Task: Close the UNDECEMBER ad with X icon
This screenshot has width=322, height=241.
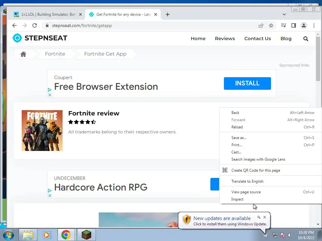Action: pyautogui.click(x=50, y=196)
